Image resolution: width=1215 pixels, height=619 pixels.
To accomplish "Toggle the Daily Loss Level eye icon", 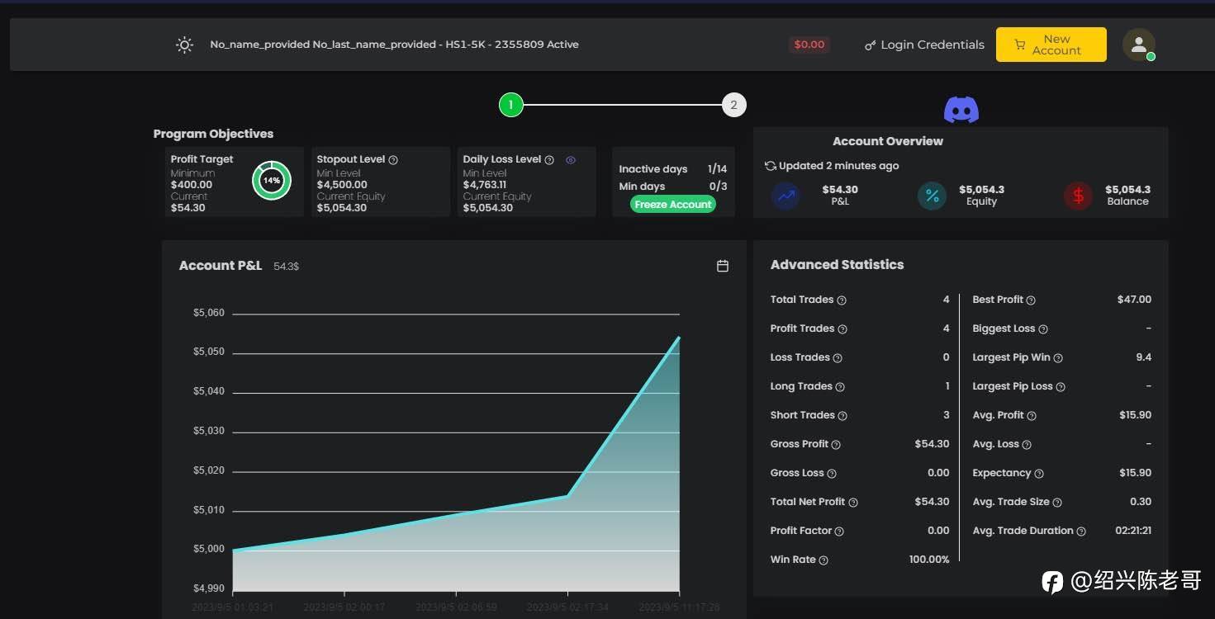I will pos(570,160).
